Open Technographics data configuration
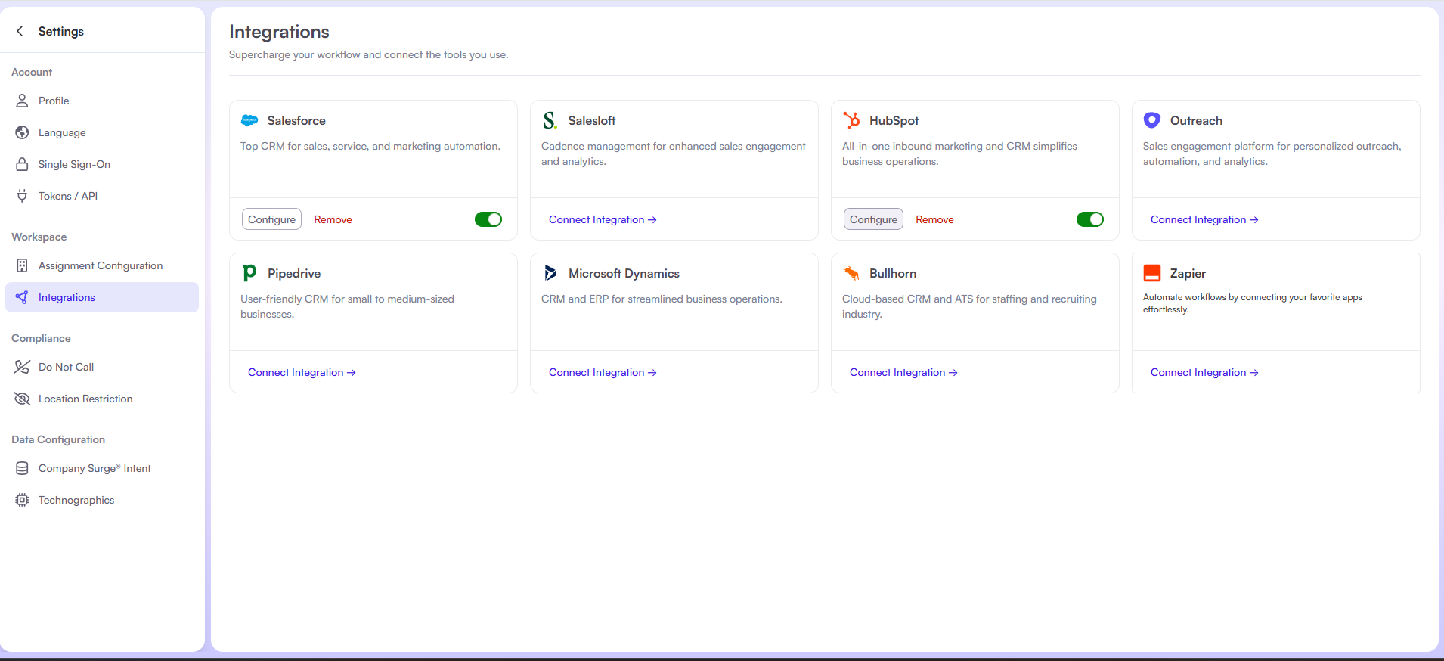 pos(76,500)
